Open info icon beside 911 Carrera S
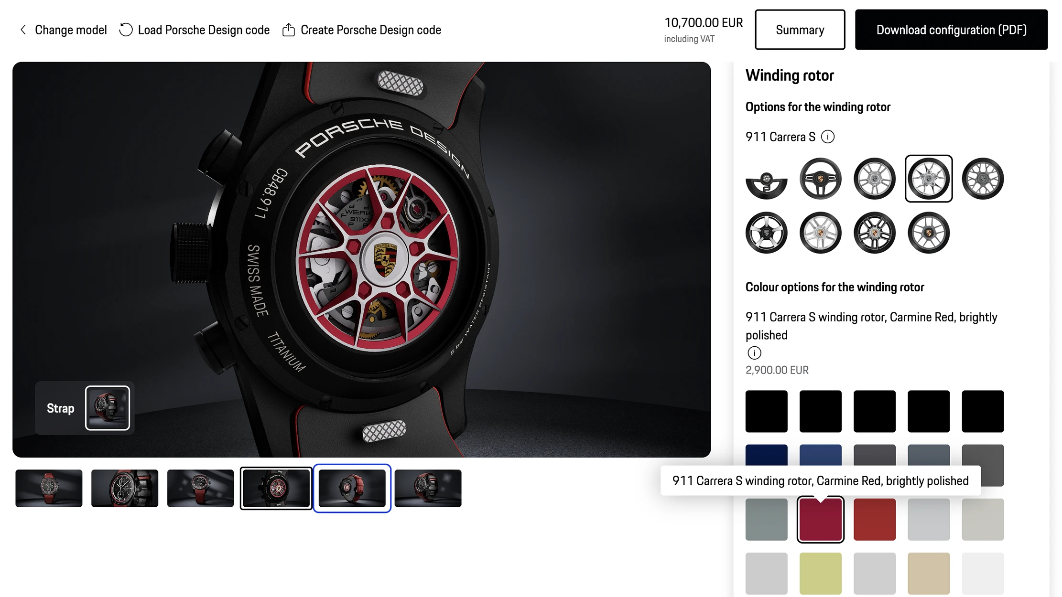Image resolution: width=1062 pixels, height=597 pixels. pos(828,137)
